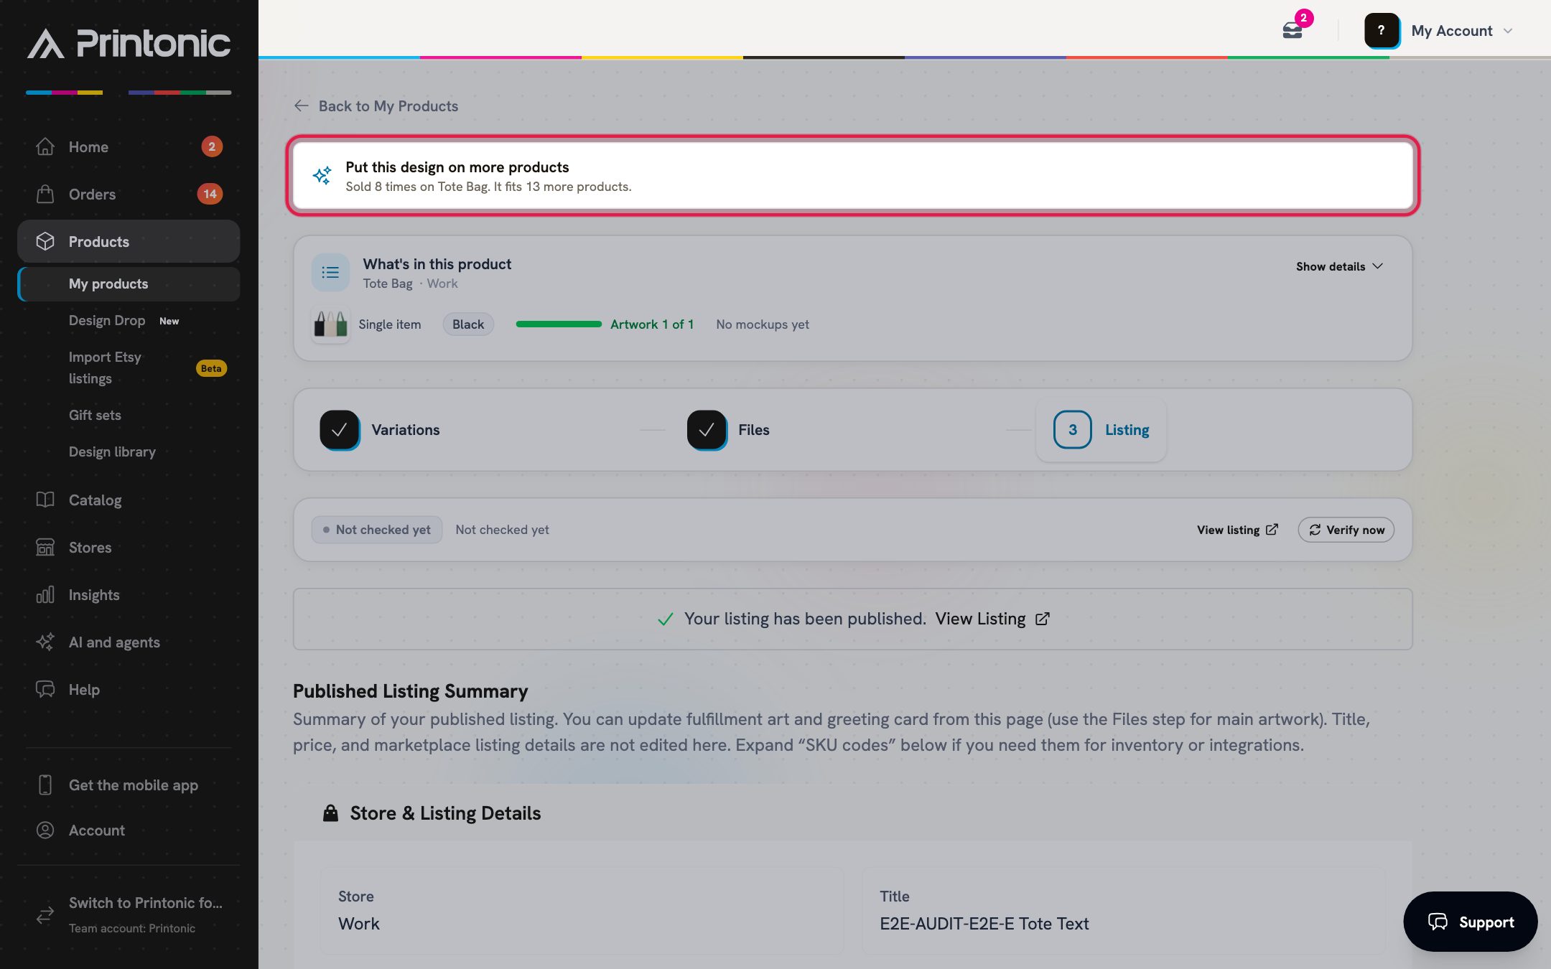
Task: Open the View Listing link in published banner
Action: coord(992,619)
